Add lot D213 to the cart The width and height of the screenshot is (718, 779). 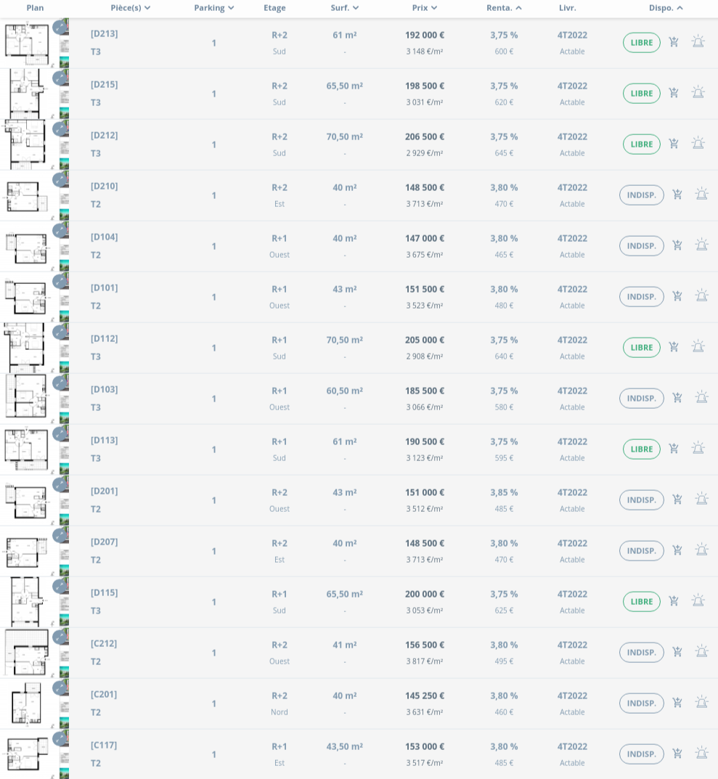tap(674, 42)
